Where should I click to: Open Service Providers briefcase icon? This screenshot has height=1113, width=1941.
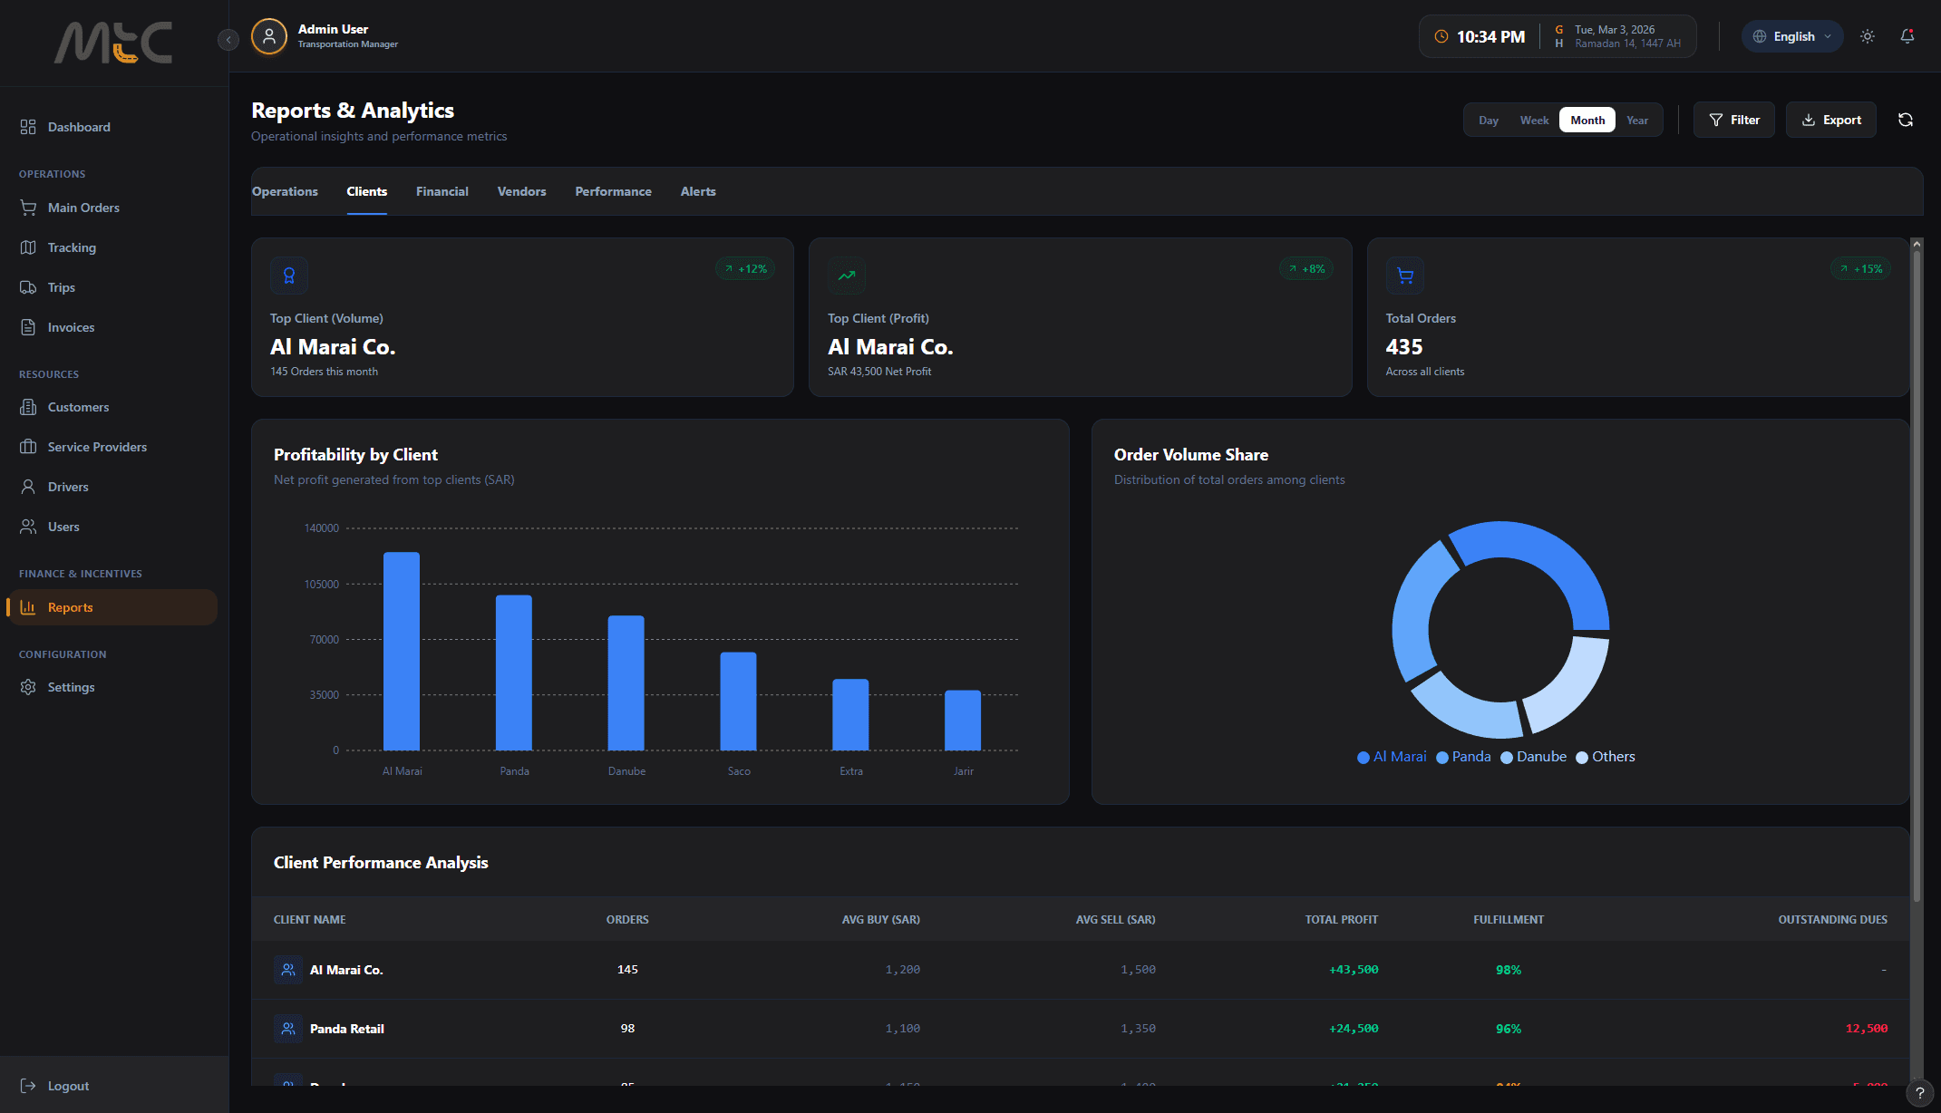point(28,447)
